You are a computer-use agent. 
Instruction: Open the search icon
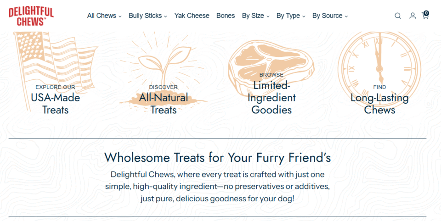398,16
